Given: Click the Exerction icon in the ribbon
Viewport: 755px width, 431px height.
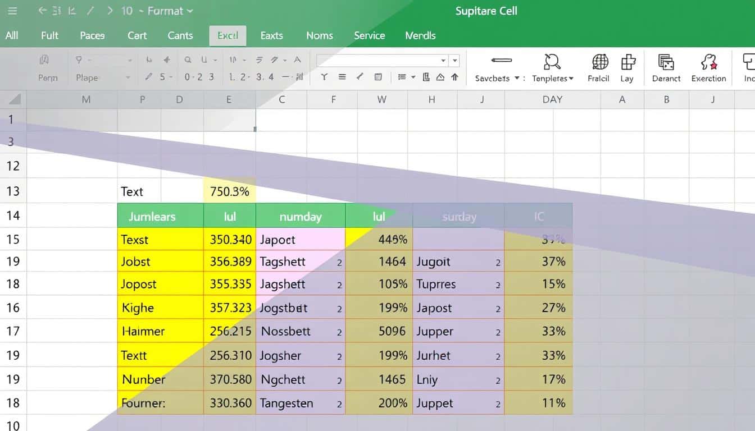Looking at the screenshot, I should (708, 62).
